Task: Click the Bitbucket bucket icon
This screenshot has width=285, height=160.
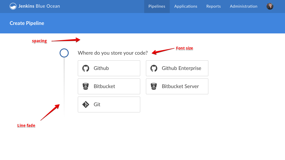Action: 86,86
